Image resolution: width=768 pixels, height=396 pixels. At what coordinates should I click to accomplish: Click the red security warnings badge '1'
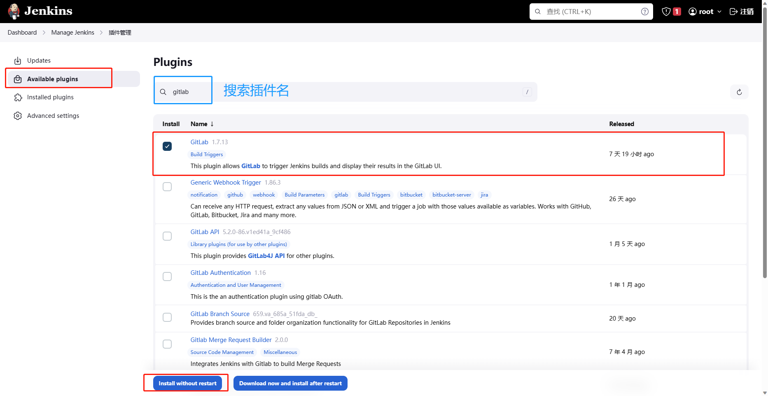click(677, 12)
